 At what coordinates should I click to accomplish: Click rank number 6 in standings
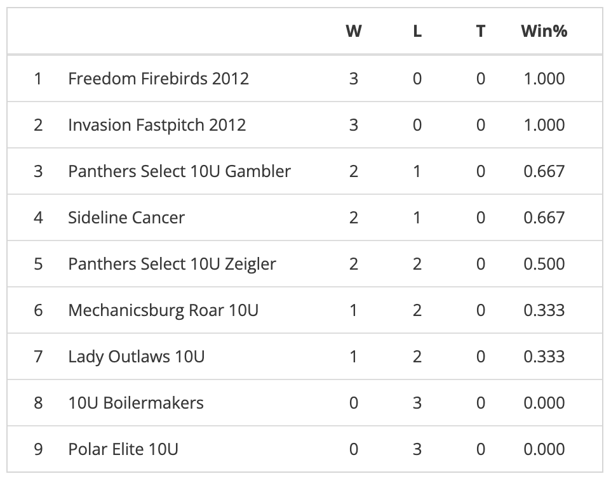(38, 310)
